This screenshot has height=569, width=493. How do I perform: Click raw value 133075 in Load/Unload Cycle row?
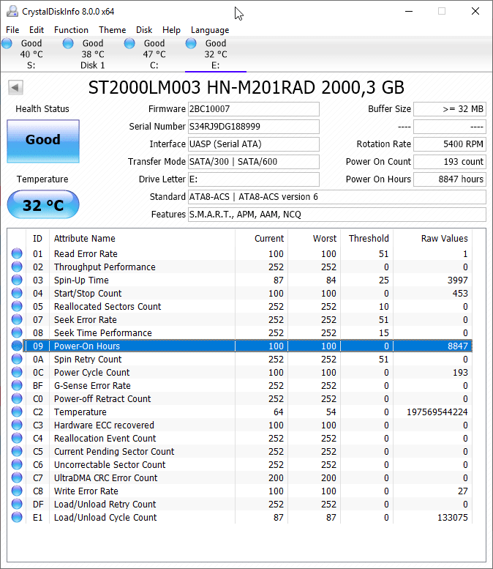pyautogui.click(x=452, y=518)
